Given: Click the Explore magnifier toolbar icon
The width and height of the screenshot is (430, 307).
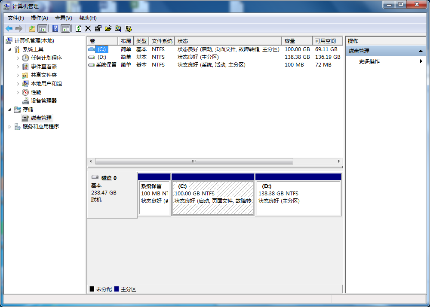Looking at the screenshot, I should coord(118,28).
